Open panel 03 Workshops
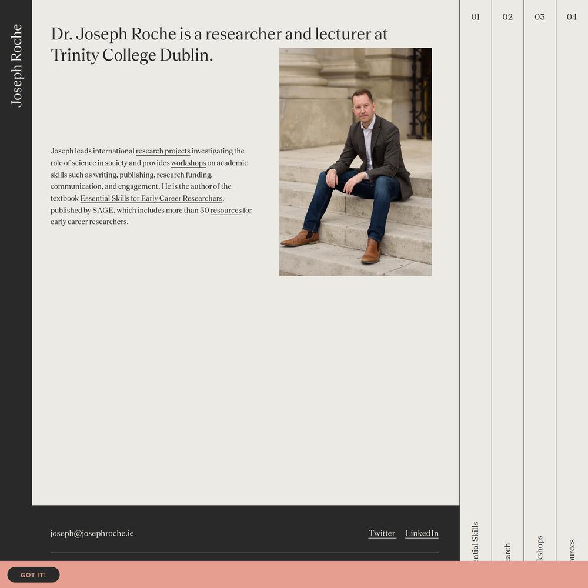588x588 pixels. (x=540, y=280)
